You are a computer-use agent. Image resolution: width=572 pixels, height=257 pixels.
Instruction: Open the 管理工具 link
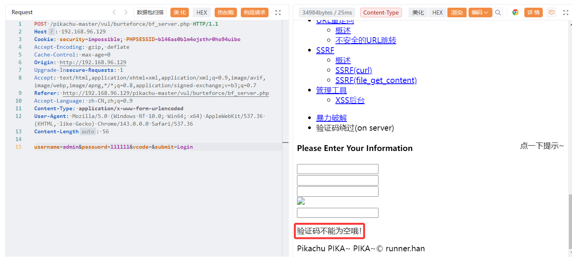tap(332, 90)
